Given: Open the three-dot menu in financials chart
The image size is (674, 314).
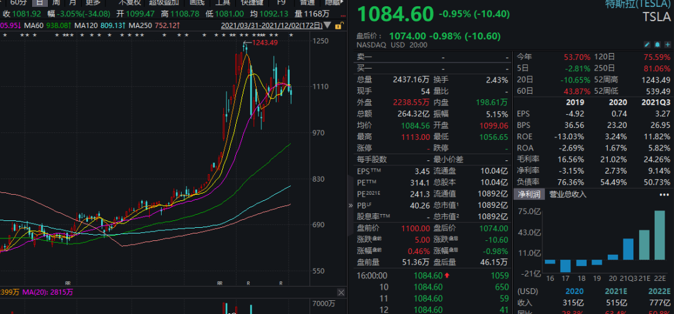Looking at the screenshot, I should (x=663, y=194).
